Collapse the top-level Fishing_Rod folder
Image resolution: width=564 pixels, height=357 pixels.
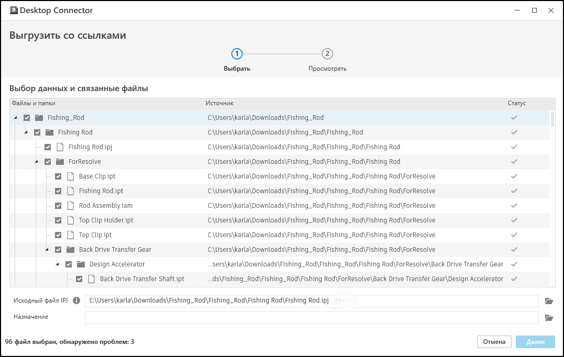pos(15,118)
